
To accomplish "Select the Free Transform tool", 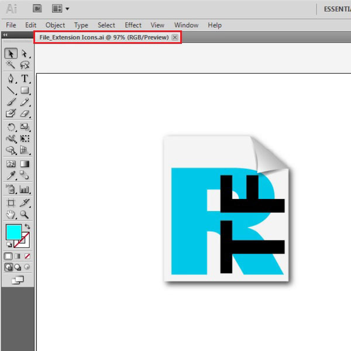I will (x=25, y=139).
